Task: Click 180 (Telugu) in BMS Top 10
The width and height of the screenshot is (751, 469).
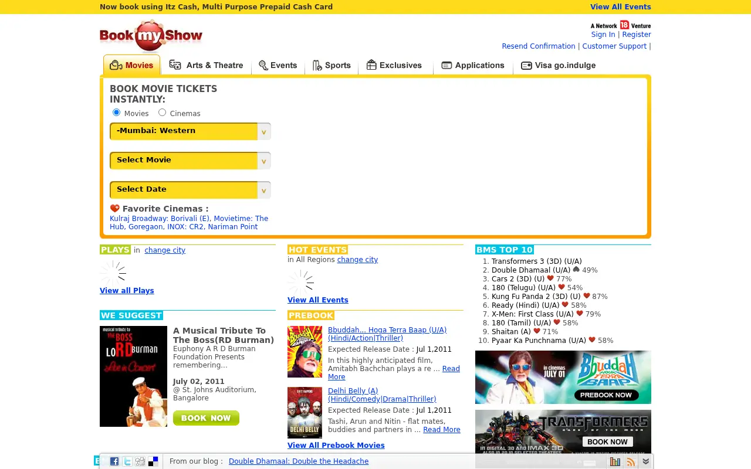Action: coord(523,288)
